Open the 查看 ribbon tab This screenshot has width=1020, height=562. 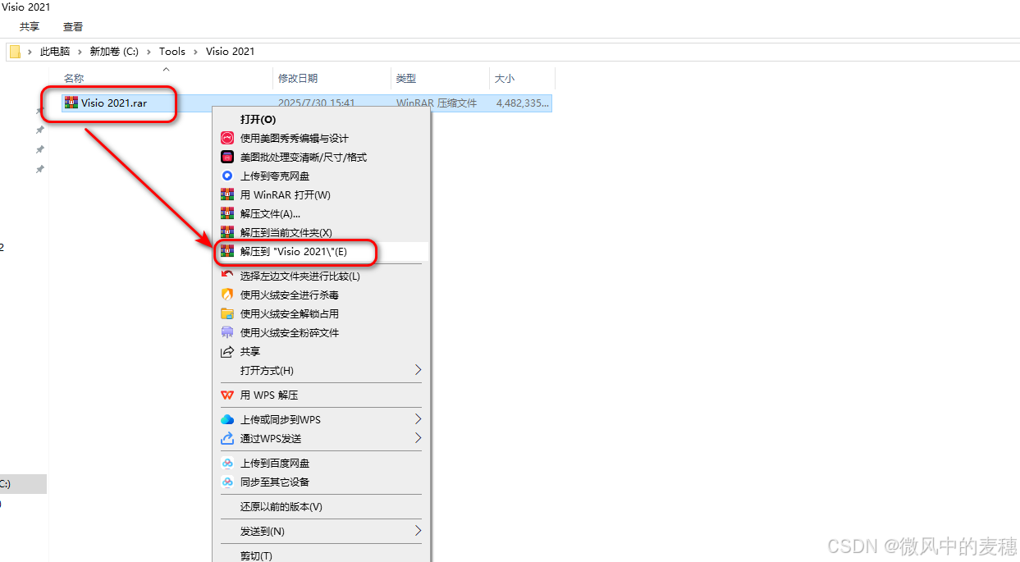coord(73,26)
